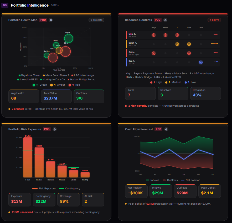Open the Total 7 conflicts card

(x=140, y=93)
